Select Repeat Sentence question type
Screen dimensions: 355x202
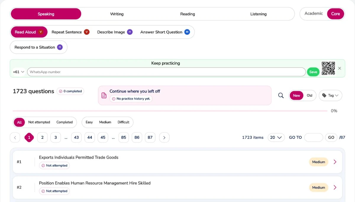(x=70, y=32)
